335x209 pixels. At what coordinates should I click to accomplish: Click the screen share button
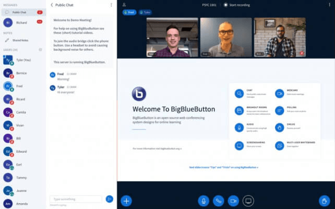248,200
